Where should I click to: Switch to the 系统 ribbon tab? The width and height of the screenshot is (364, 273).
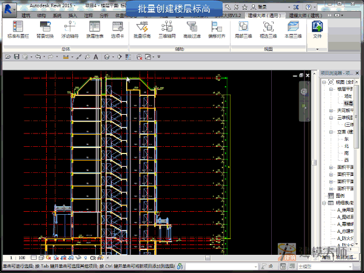[x=57, y=16]
